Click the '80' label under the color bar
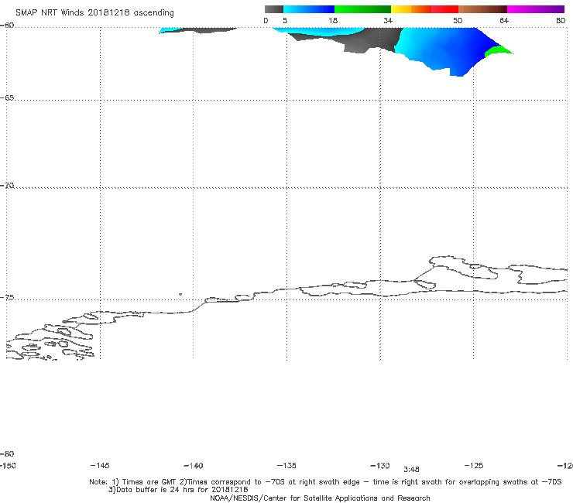This screenshot has height=503, width=573. [561, 21]
